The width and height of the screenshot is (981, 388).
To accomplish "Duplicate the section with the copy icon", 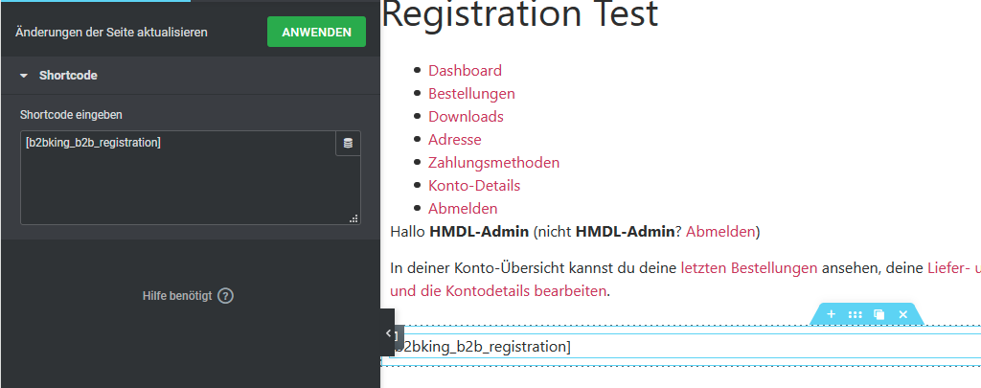I will 879,314.
